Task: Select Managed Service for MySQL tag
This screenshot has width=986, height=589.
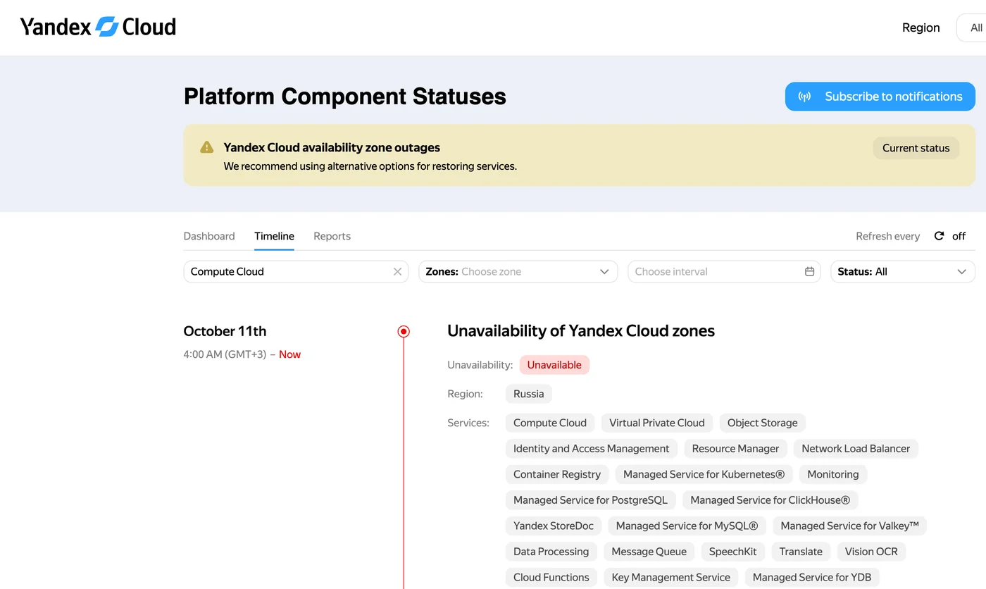Action: coord(687,526)
